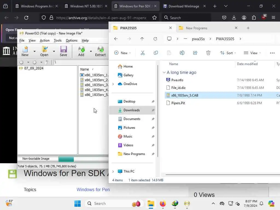Show hidden system tray icons

coord(213,203)
